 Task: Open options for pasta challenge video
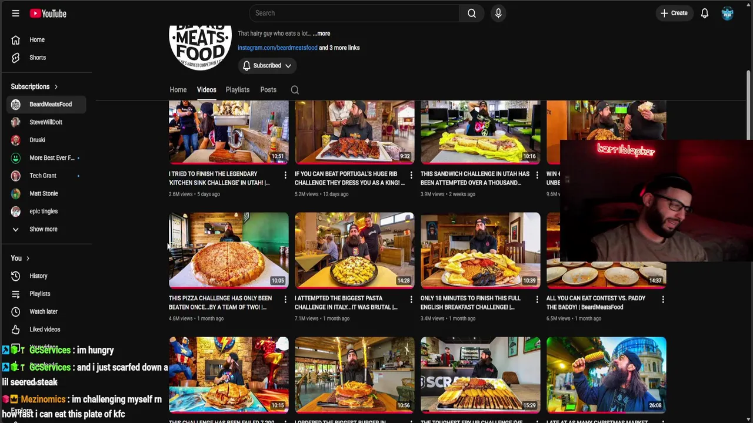click(x=411, y=300)
